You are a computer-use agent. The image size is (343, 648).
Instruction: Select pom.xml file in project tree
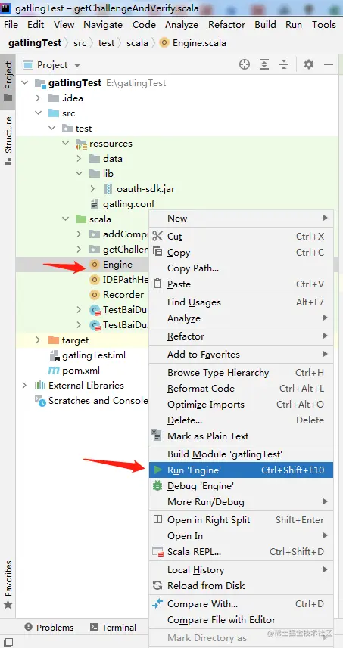click(81, 371)
